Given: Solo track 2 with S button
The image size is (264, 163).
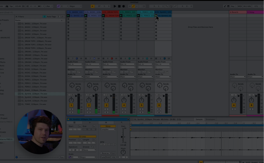Looking at the screenshot, I should 89,109.
